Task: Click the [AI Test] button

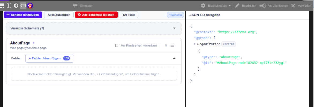Action: coord(129,15)
